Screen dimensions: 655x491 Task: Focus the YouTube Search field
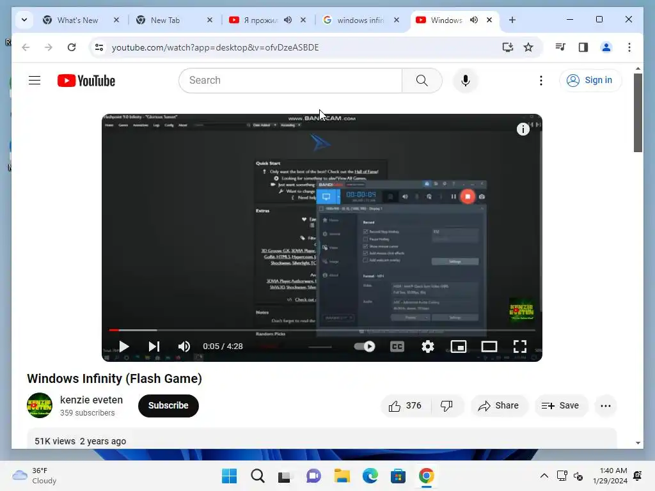[290, 80]
